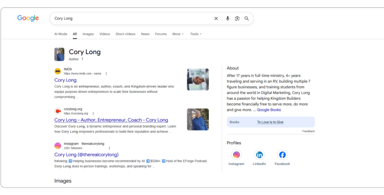Switch to the Images tab
The width and height of the screenshot is (384, 195).
click(x=88, y=34)
